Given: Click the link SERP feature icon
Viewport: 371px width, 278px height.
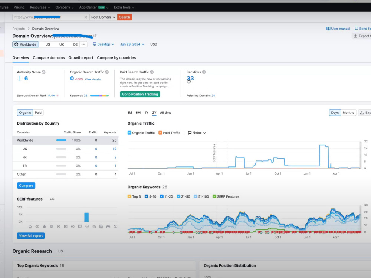Looking at the screenshot, I should click(37, 226).
